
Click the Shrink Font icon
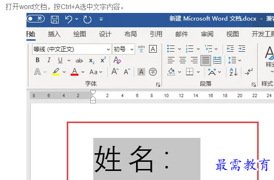pos(127,71)
